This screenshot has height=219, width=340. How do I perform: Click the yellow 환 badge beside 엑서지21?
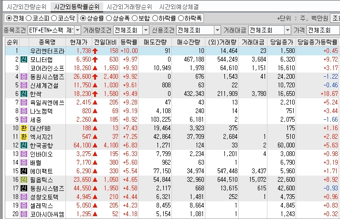coord(24,136)
